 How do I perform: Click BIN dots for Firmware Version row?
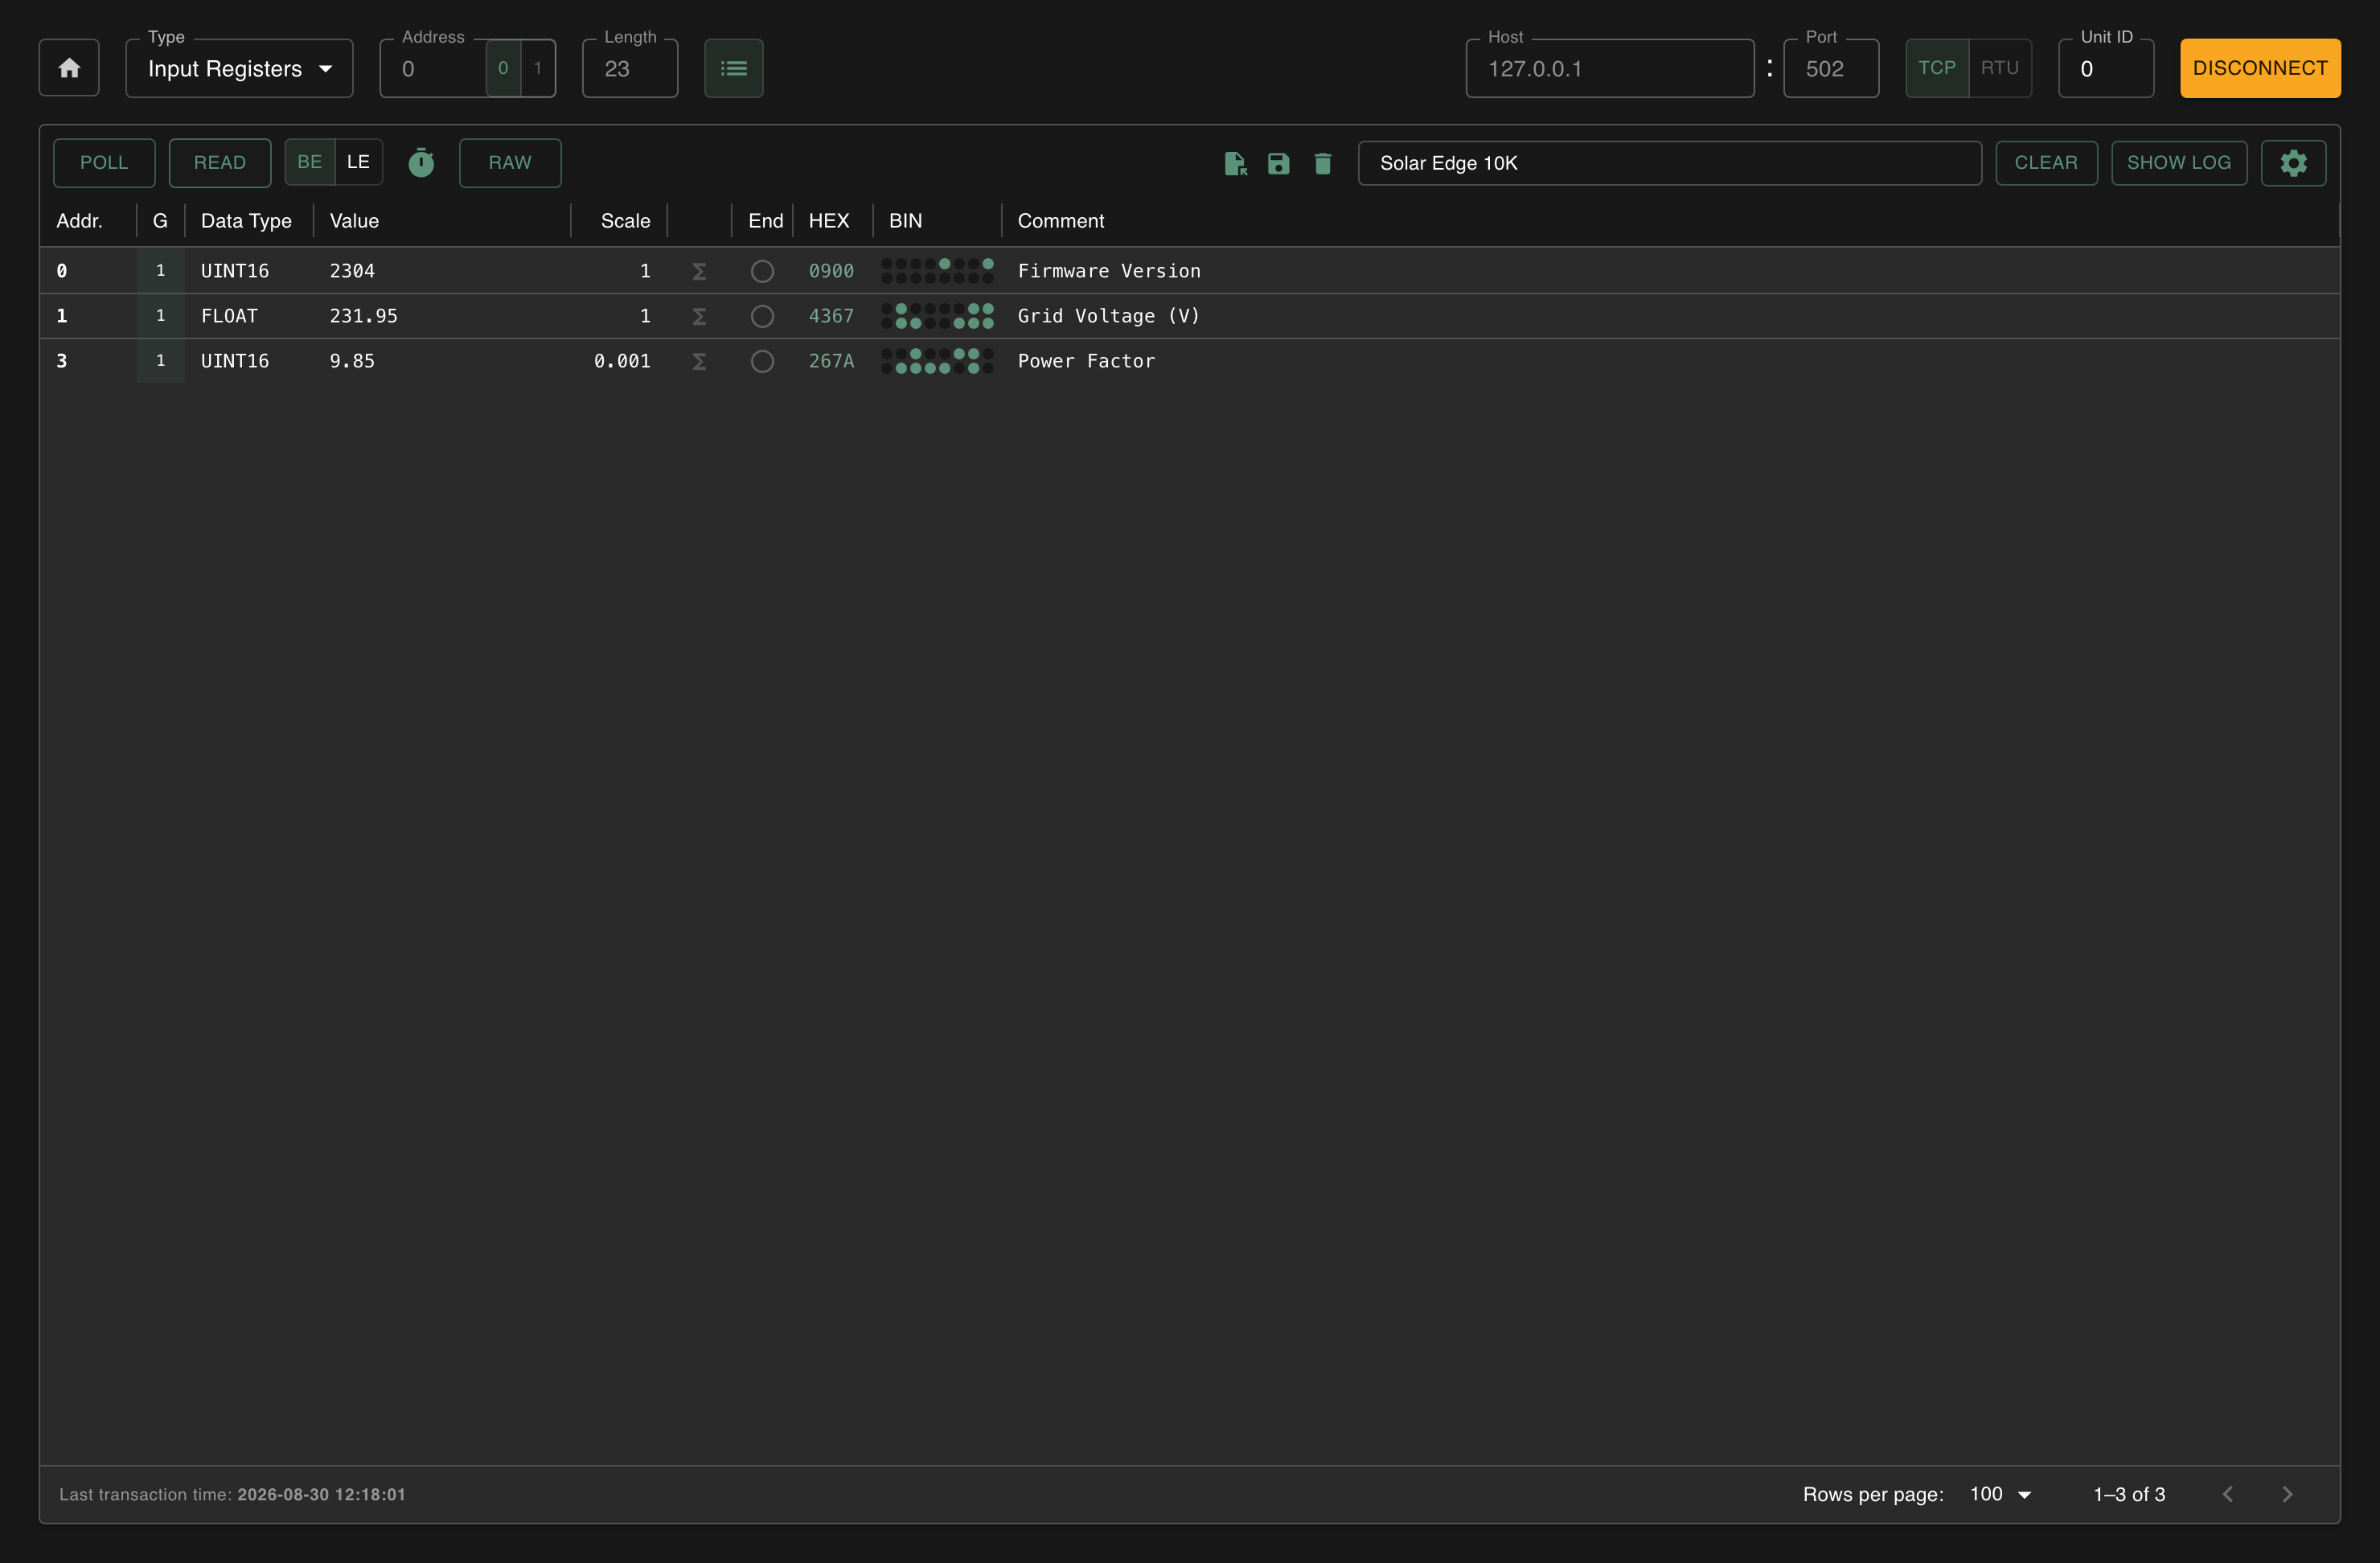coord(937,271)
